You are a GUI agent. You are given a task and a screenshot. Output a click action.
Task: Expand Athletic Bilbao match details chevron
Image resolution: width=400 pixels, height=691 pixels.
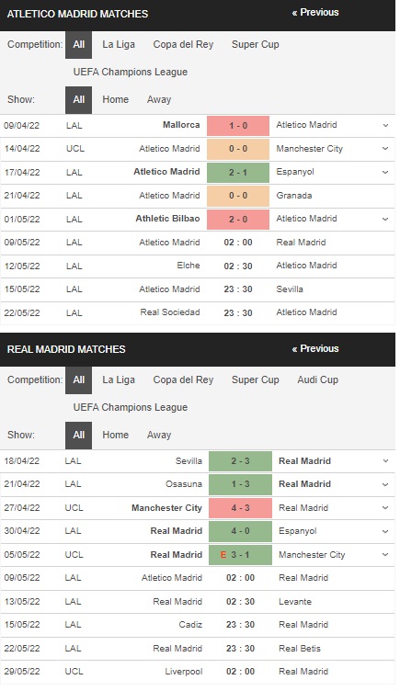tap(385, 219)
